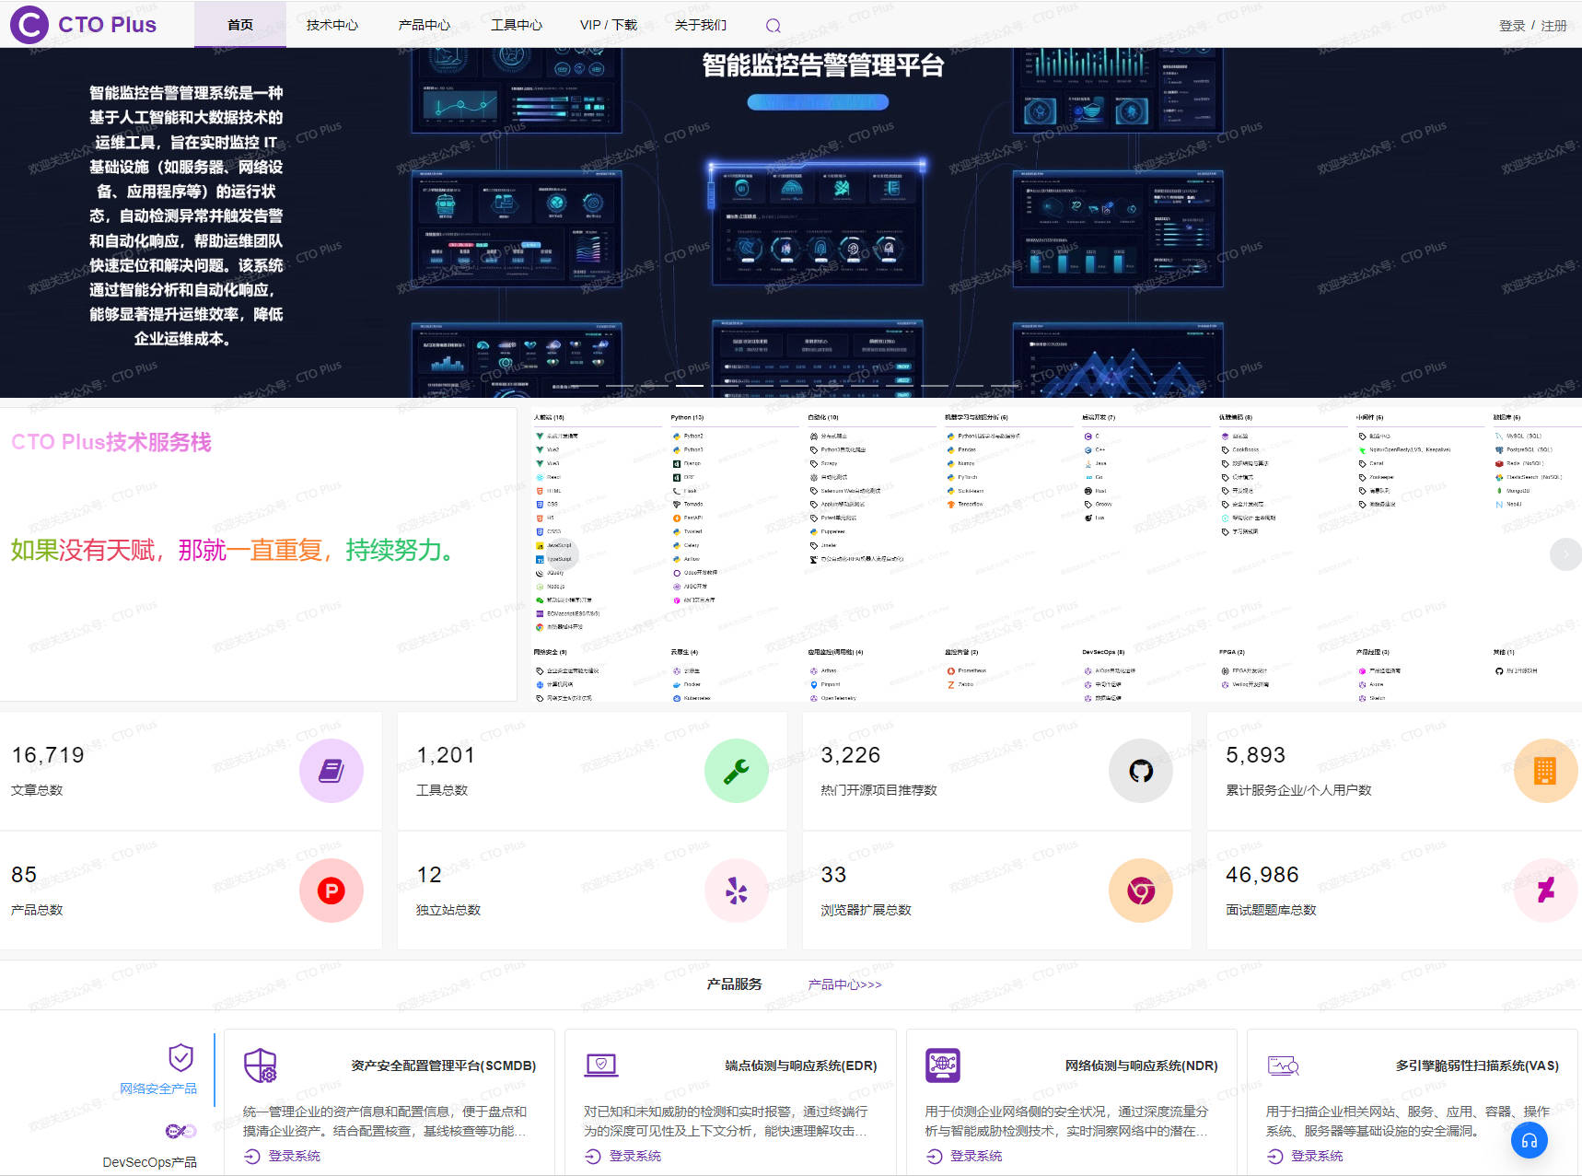1582x1176 pixels.
Task: Open the search magnifier in navigation bar
Action: click(774, 26)
